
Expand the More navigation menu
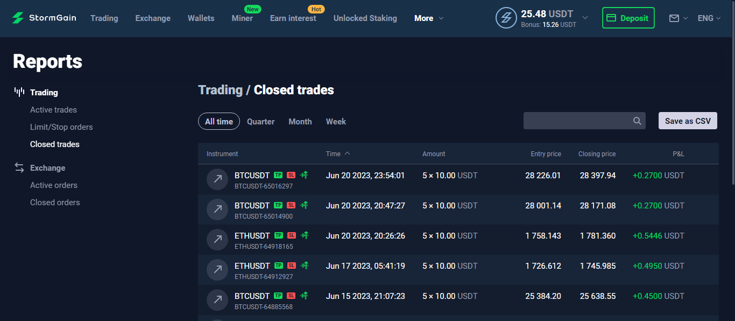click(429, 18)
